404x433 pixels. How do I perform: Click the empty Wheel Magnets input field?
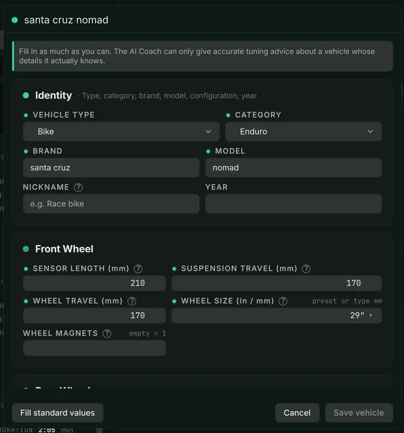click(94, 348)
